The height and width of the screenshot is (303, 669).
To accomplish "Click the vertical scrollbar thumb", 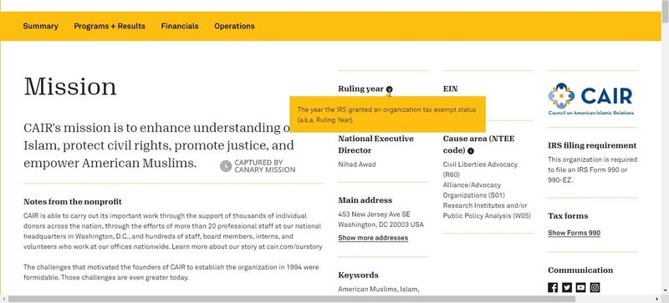I will click(665, 12).
